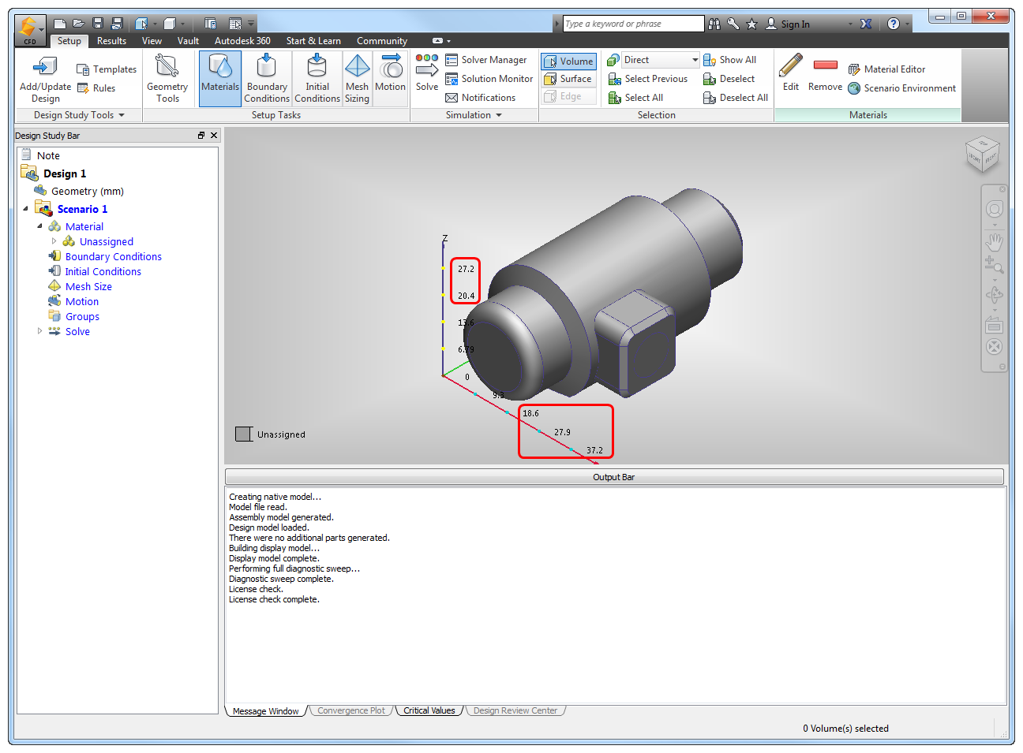The height and width of the screenshot is (753, 1023).
Task: Select Boundary Conditions in the design study tree
Action: 114,256
